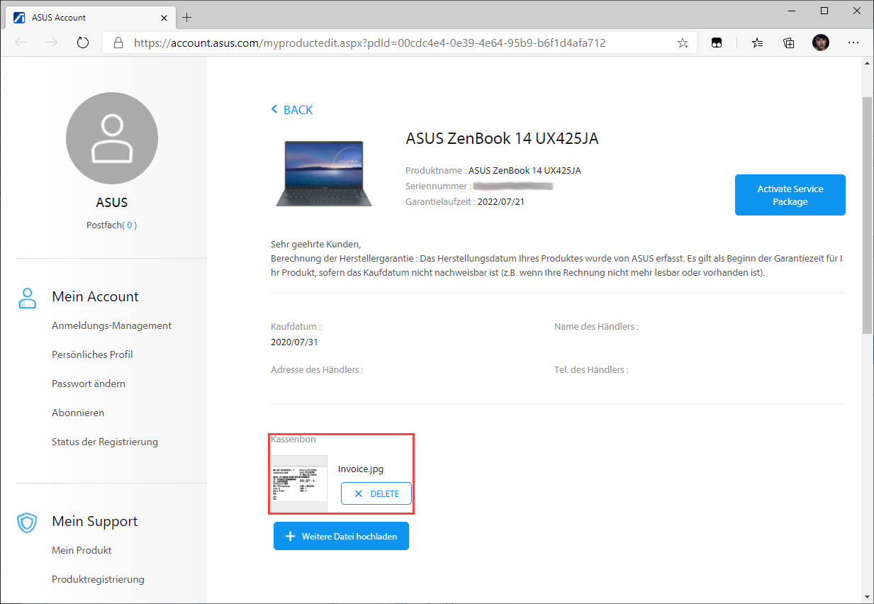874x604 pixels.
Task: Click the ASUS favicon in tab
Action: click(x=20, y=18)
